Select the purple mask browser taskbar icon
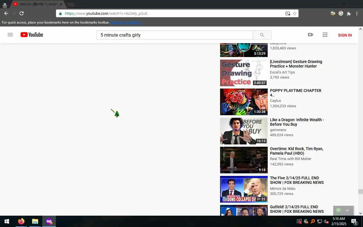The width and height of the screenshot is (363, 227). (49, 221)
